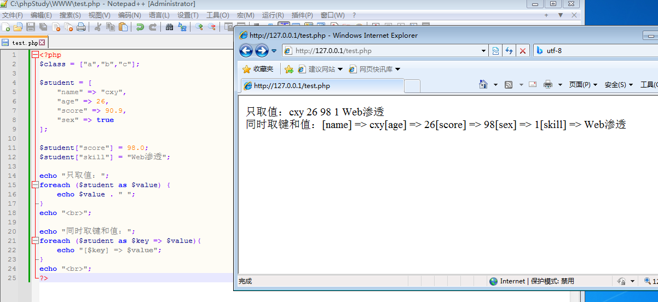658x302 pixels.
Task: Click the IE address bar URL field
Action: pos(382,51)
